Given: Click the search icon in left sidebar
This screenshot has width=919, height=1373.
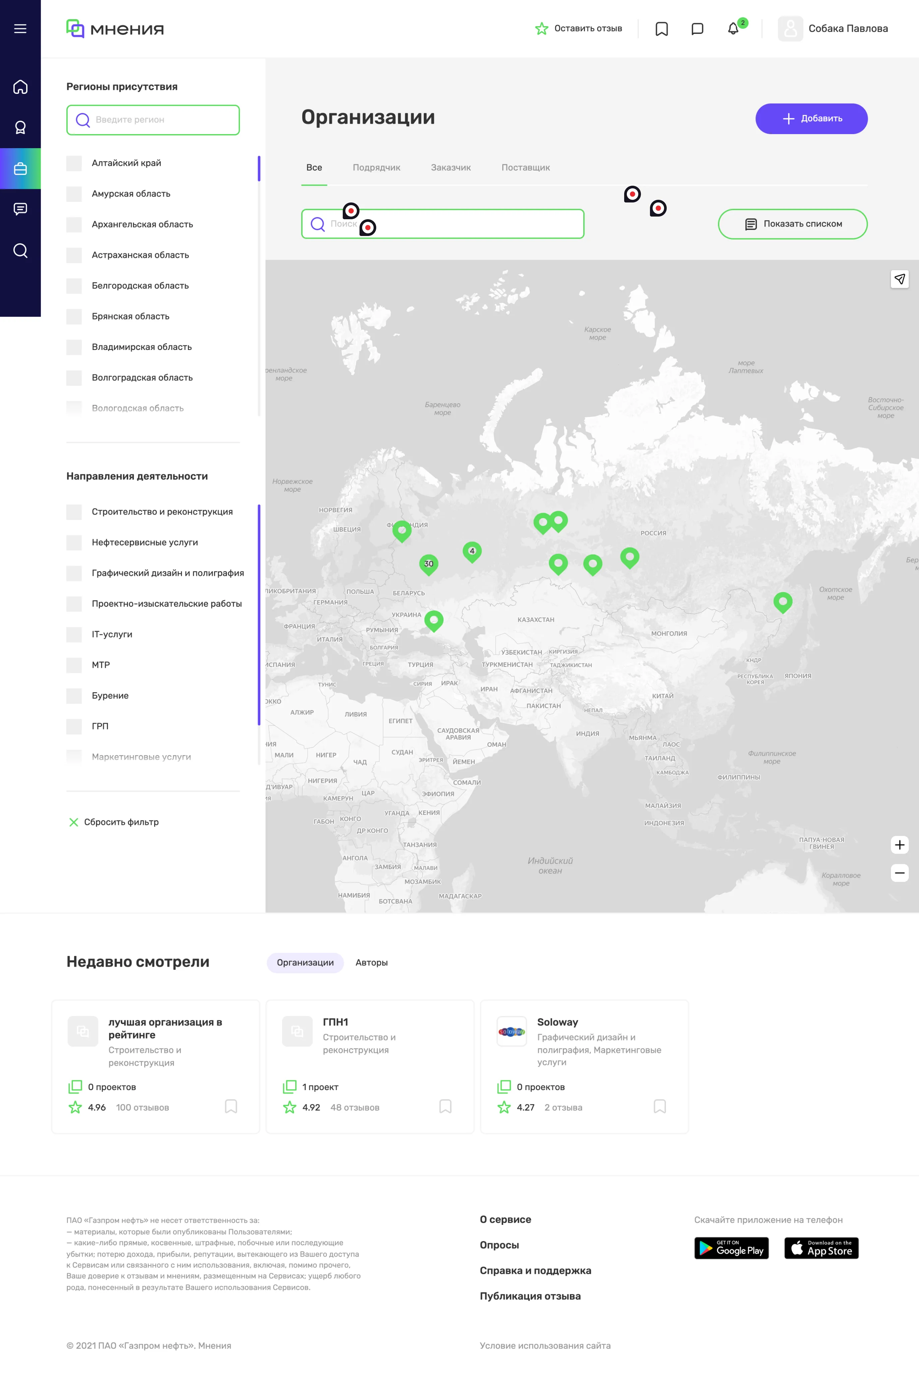Looking at the screenshot, I should tap(20, 250).
